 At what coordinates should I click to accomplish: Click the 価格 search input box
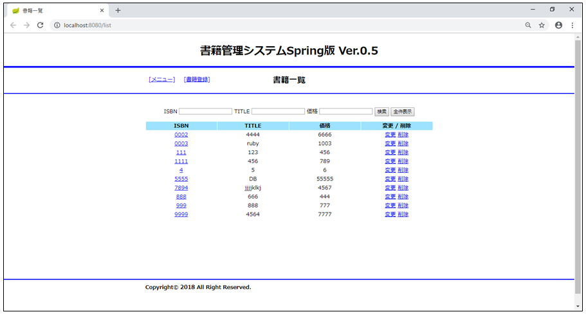[346, 112]
